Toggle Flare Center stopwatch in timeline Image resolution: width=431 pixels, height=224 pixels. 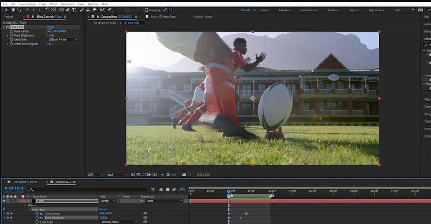(x=37, y=214)
